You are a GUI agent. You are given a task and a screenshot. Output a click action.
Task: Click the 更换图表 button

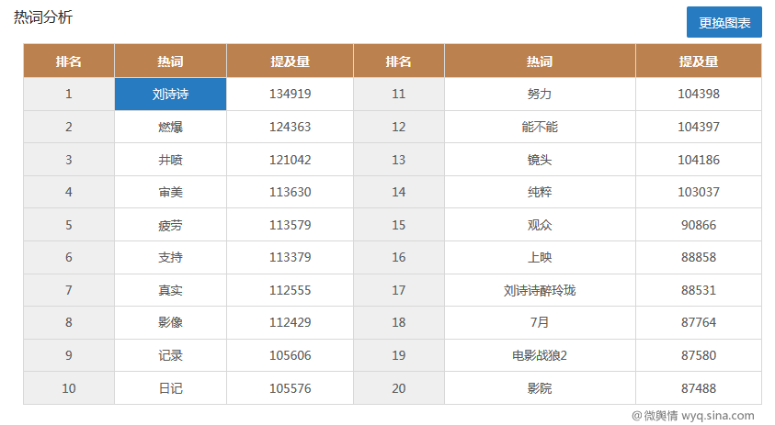click(x=724, y=23)
